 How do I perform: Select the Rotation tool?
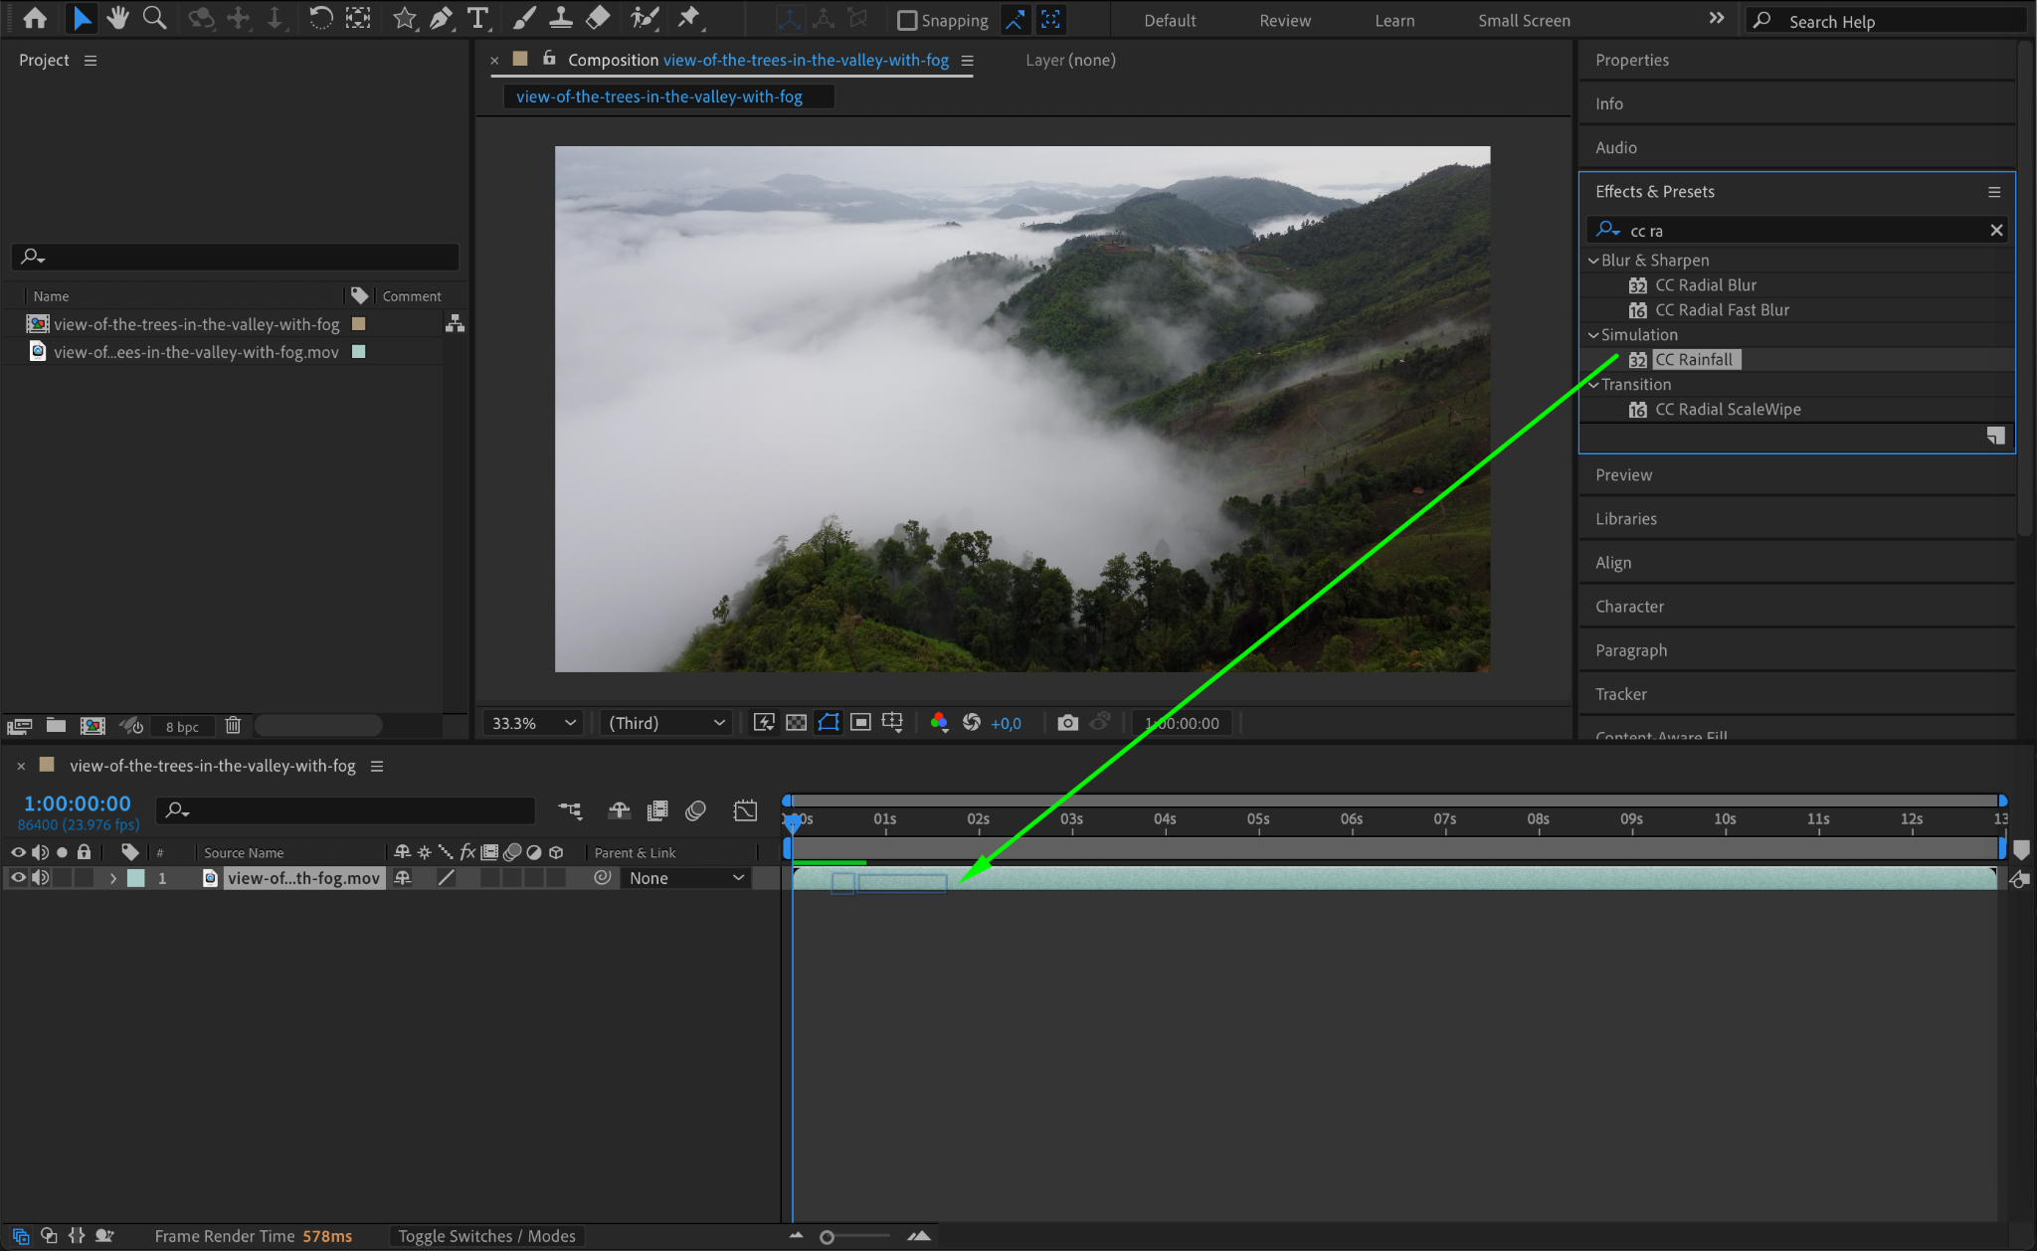[320, 18]
